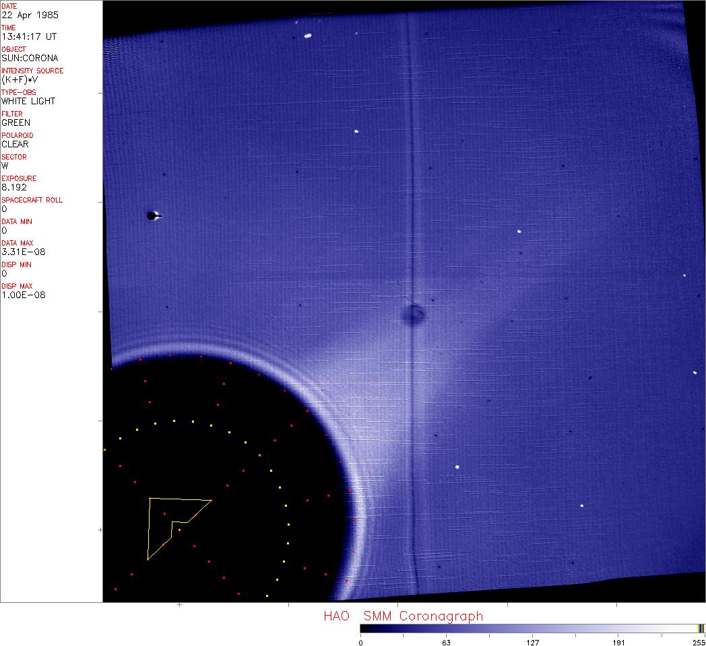Click the yellow stripe at color bar's right end
This screenshot has height=646, width=706.
701,629
